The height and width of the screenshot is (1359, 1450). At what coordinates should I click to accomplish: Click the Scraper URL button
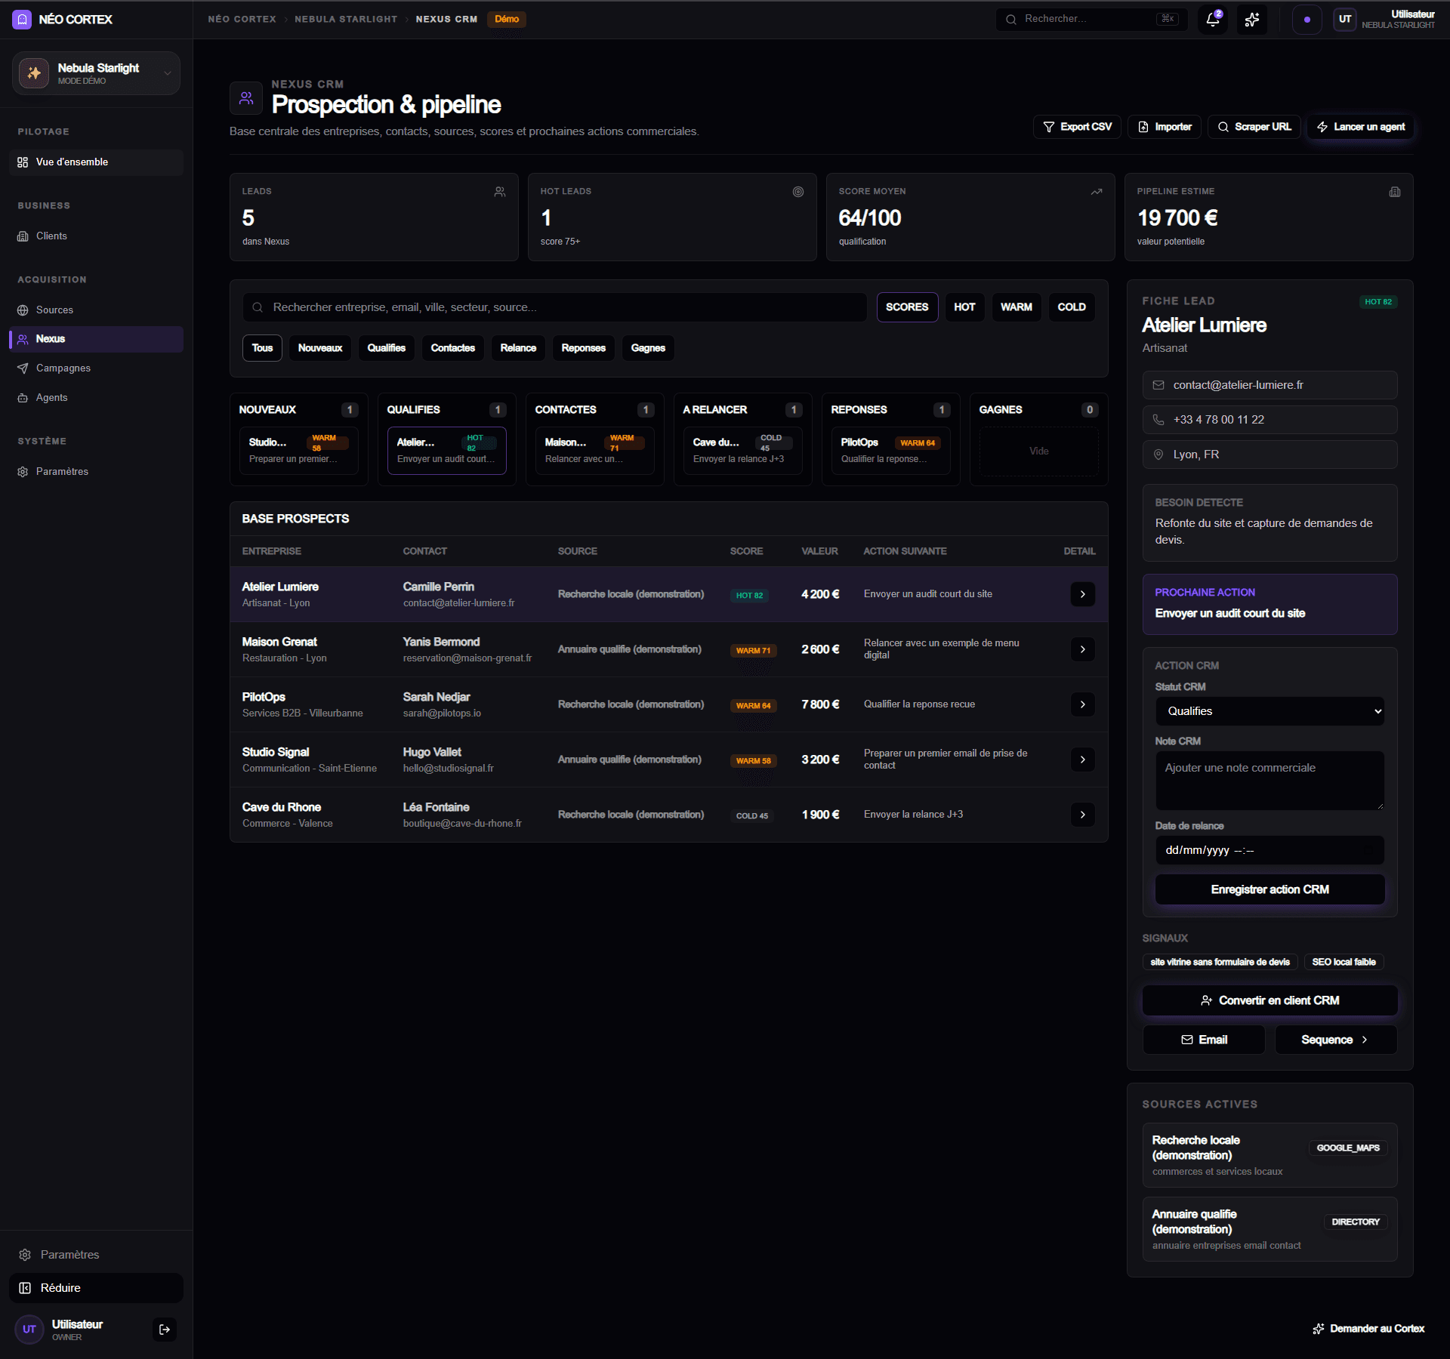[x=1254, y=127]
